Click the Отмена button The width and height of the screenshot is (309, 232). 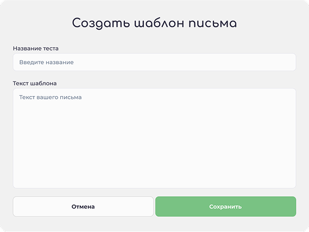[83, 206]
